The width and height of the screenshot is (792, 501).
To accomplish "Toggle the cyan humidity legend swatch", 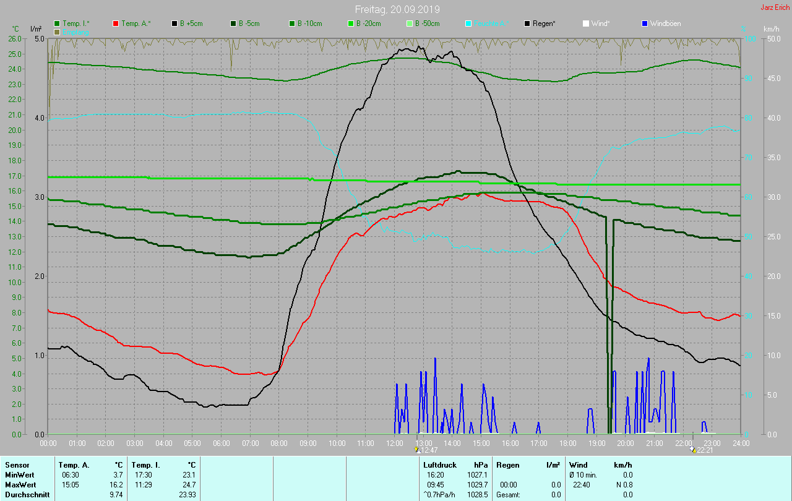I will pos(468,24).
